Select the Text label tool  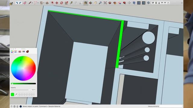tap(81, 3)
